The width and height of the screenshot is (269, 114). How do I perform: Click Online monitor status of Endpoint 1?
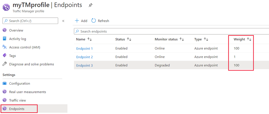tap(160, 48)
